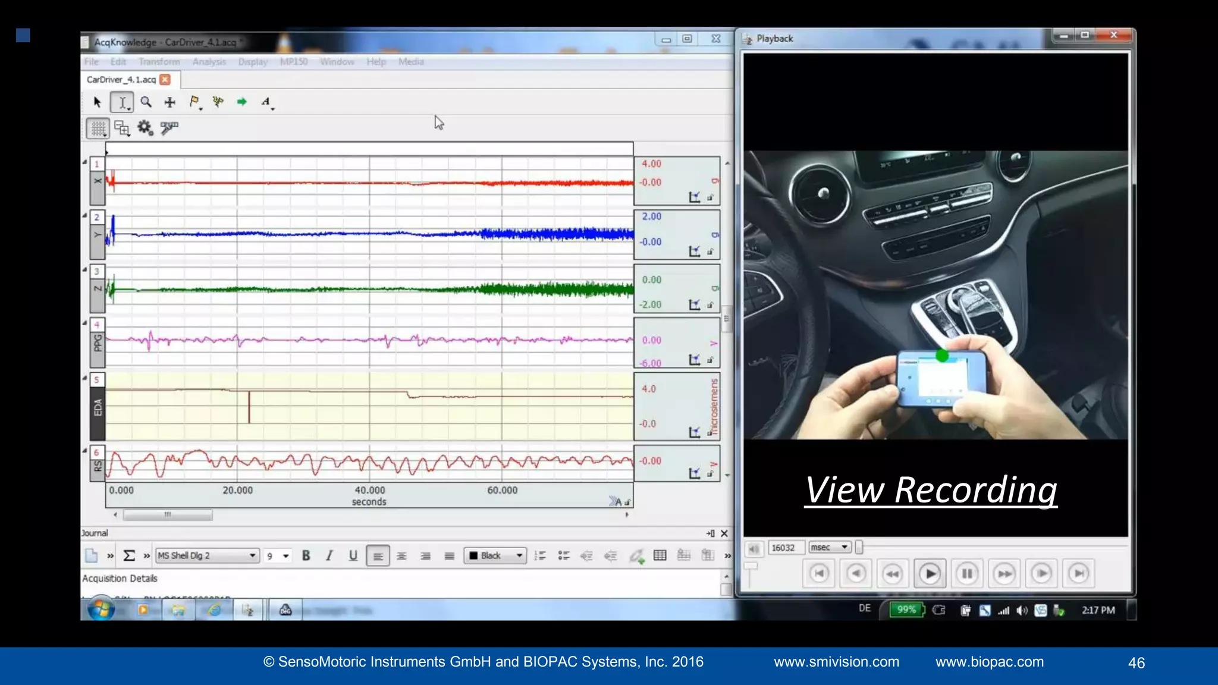Viewport: 1218px width, 685px height.
Task: Align journal text left
Action: 378,556
